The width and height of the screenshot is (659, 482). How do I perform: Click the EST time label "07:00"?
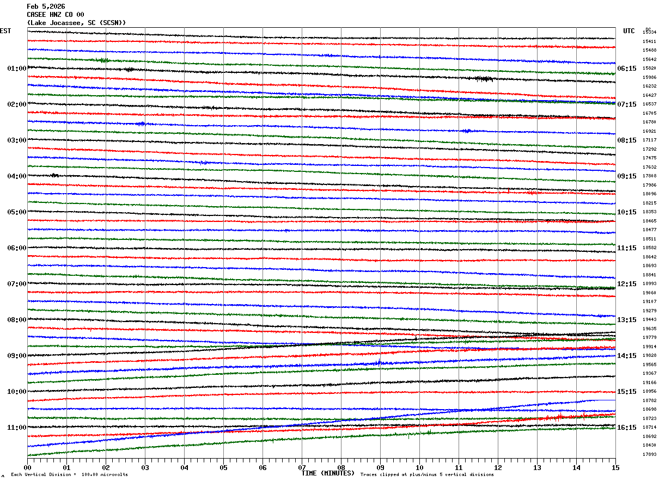pyautogui.click(x=17, y=284)
